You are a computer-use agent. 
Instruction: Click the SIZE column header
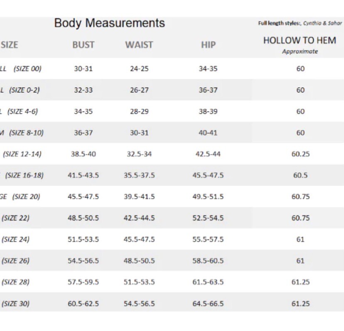click(10, 45)
